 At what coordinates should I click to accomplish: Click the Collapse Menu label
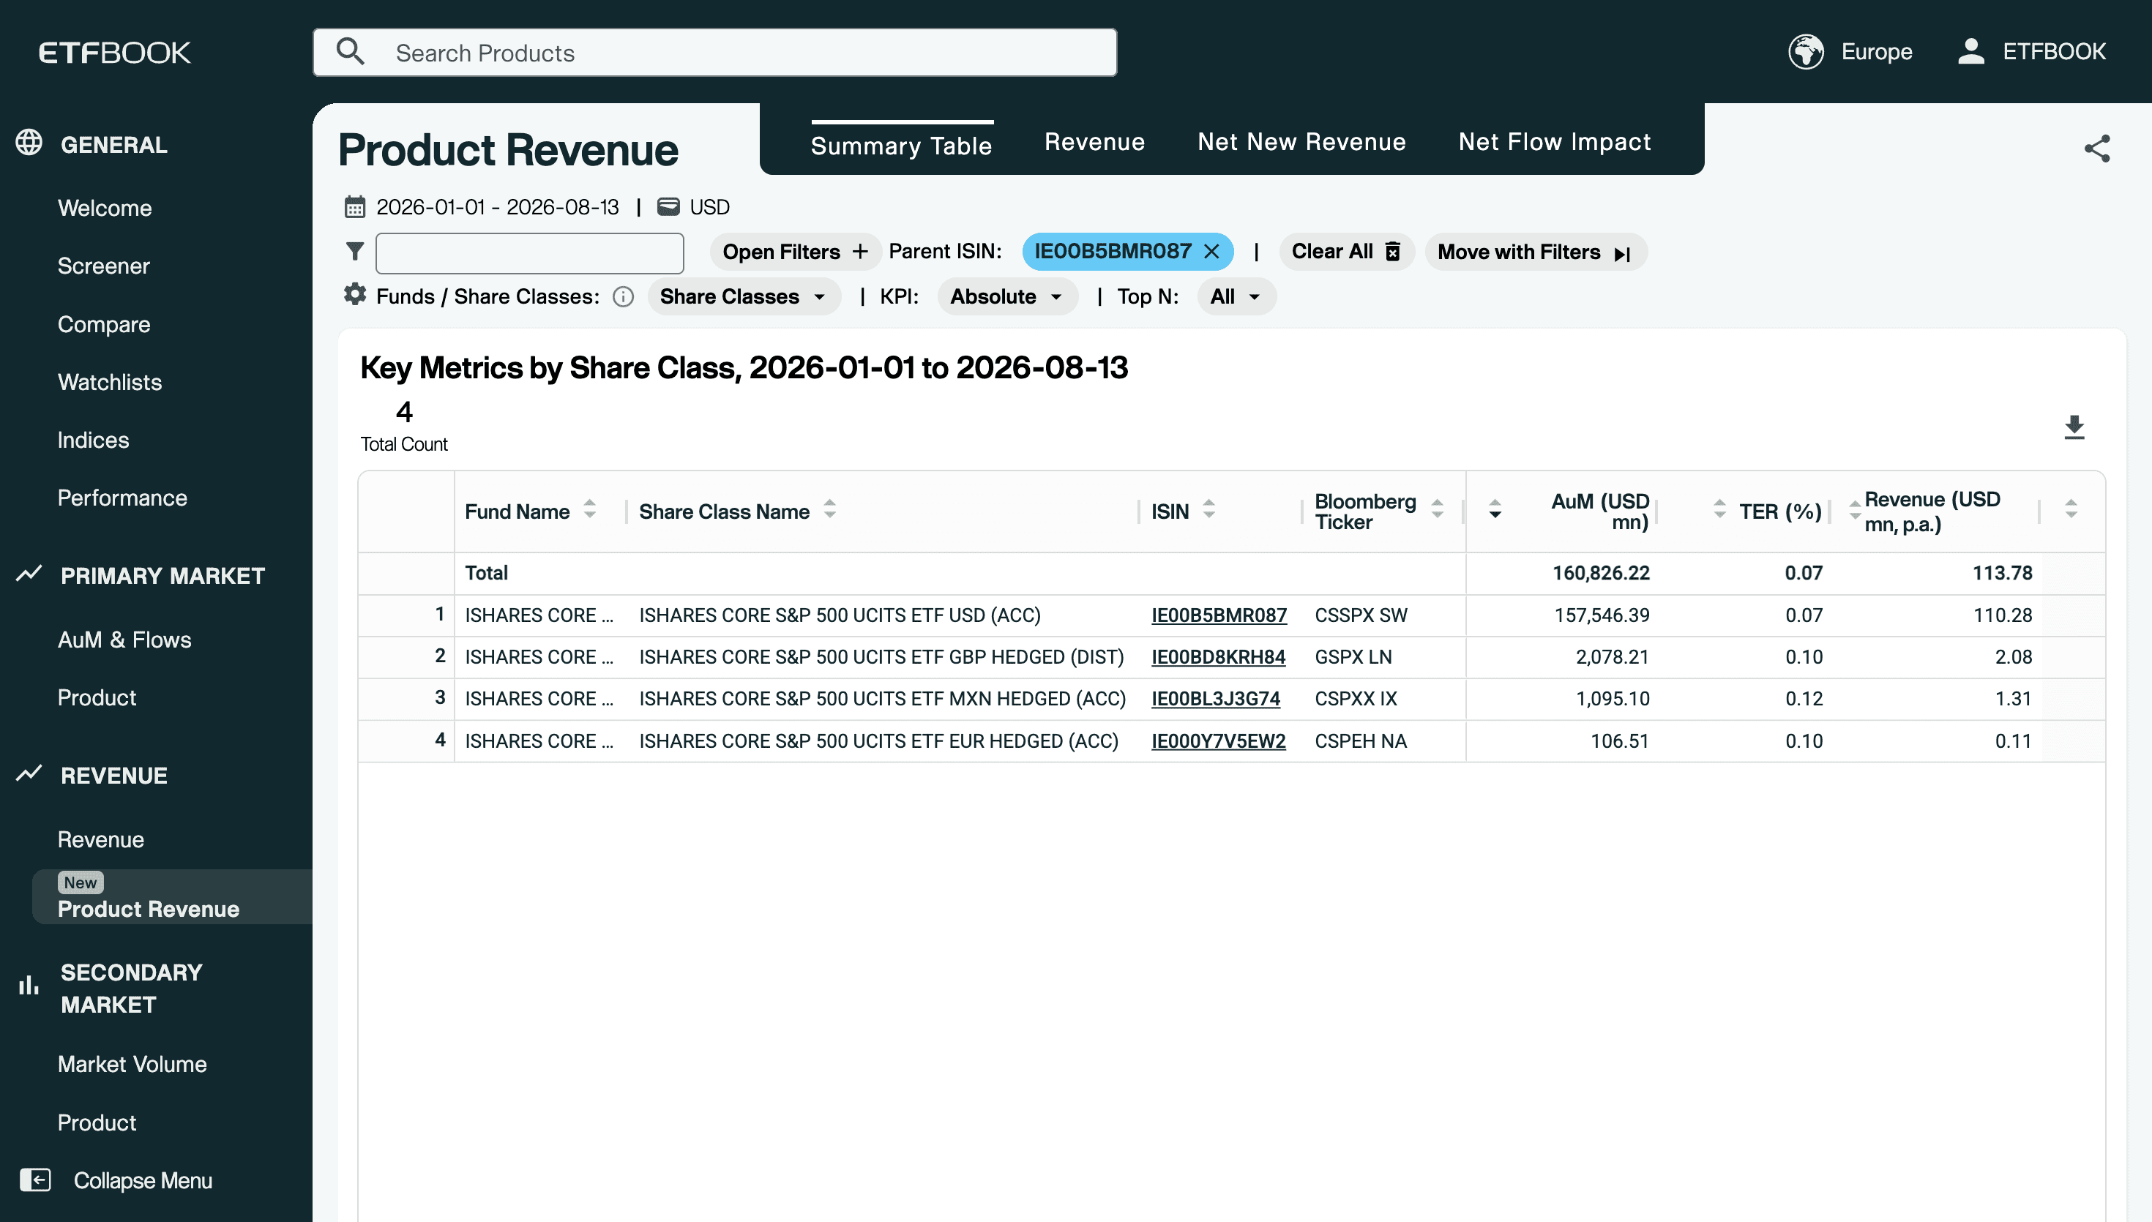143,1181
